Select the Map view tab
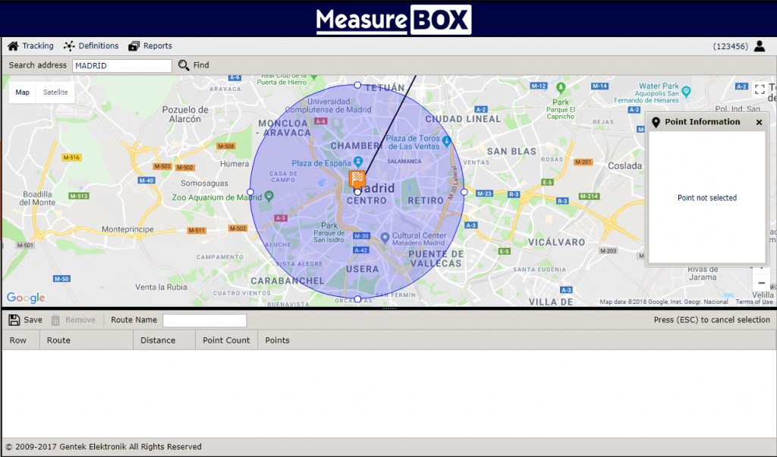 tap(23, 92)
